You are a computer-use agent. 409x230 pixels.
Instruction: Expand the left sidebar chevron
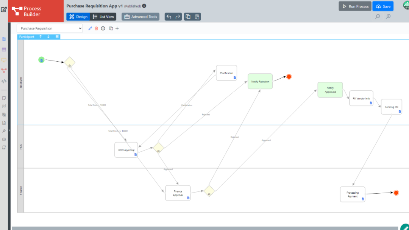(x=9, y=131)
